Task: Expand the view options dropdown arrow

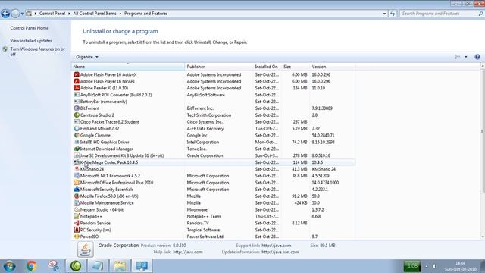Action: coord(466,57)
